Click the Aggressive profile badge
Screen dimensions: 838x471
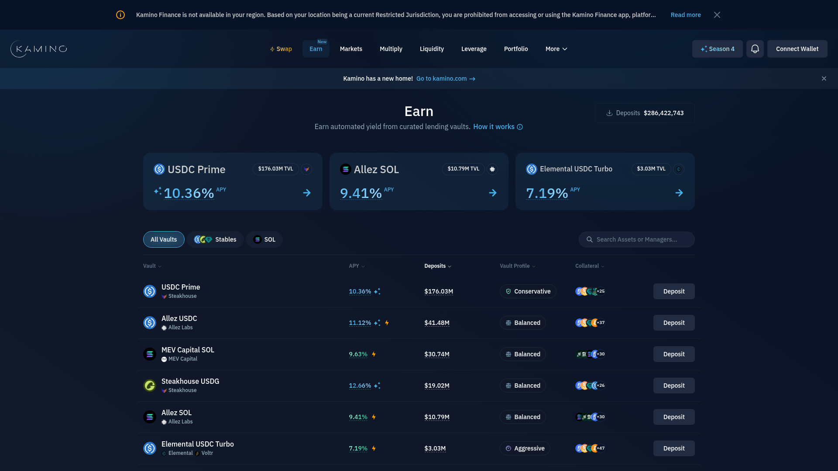525,448
